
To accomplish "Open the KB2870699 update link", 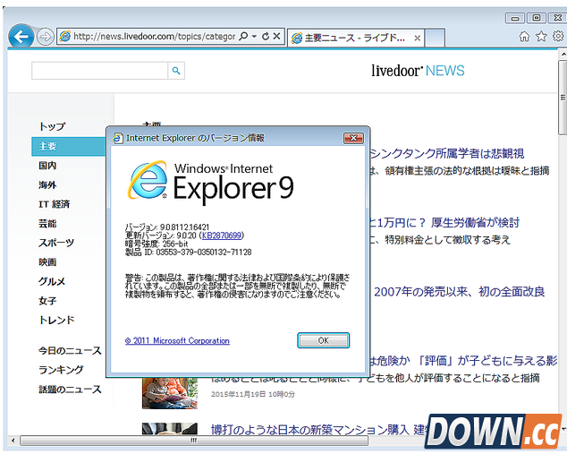I will pos(221,236).
